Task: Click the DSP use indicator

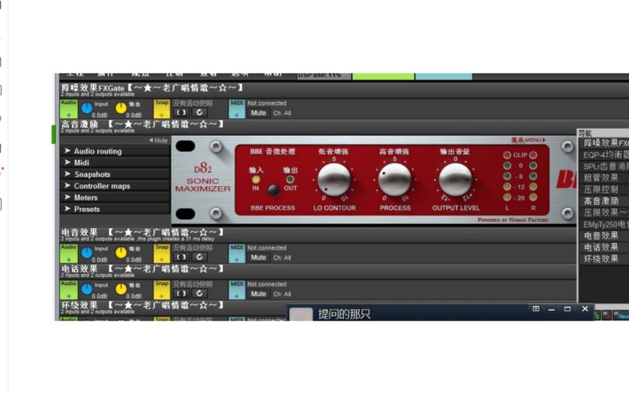Action: (x=324, y=75)
